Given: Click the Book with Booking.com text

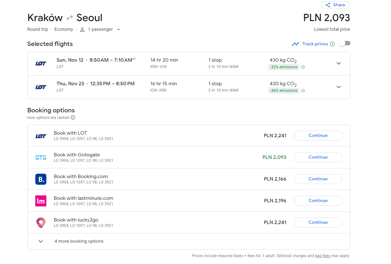Looking at the screenshot, I should pos(81,177).
